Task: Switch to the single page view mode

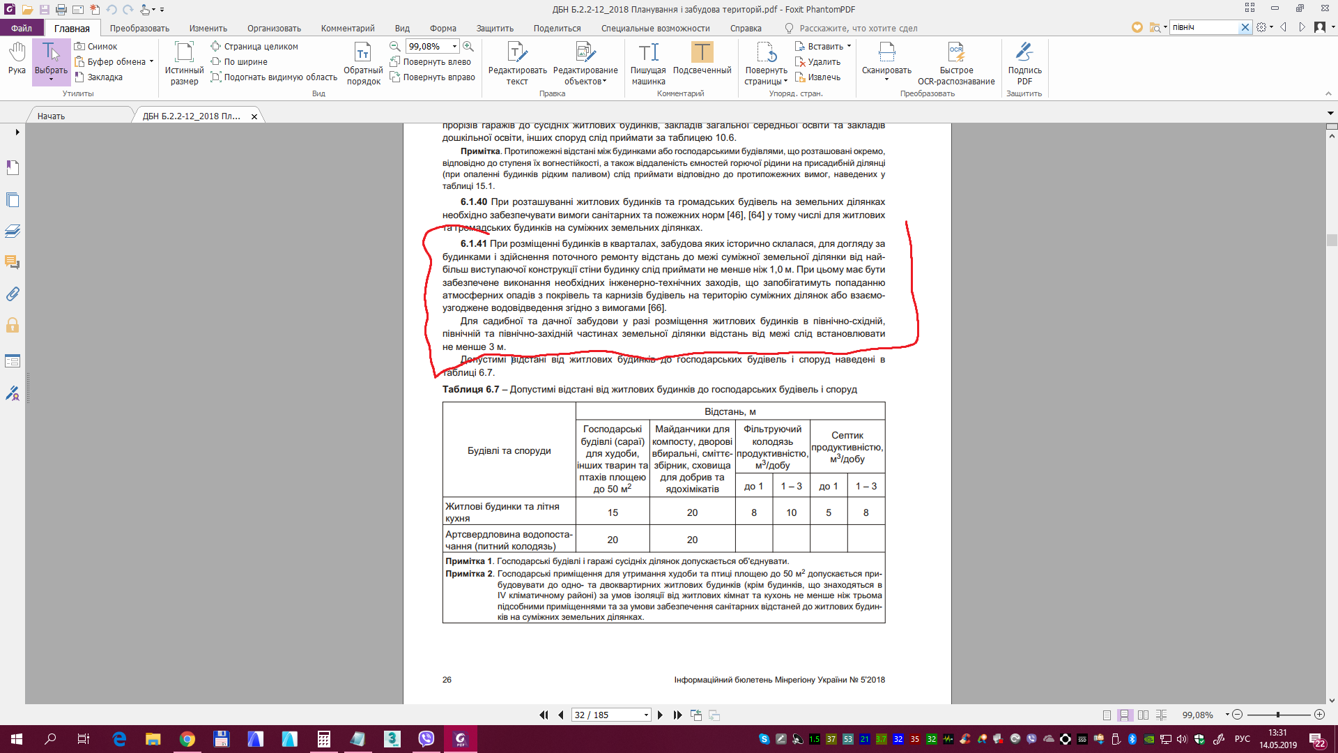Action: tap(1107, 715)
